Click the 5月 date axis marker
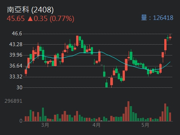Screen dimensions: 180x135 pyautogui.click(x=145, y=125)
